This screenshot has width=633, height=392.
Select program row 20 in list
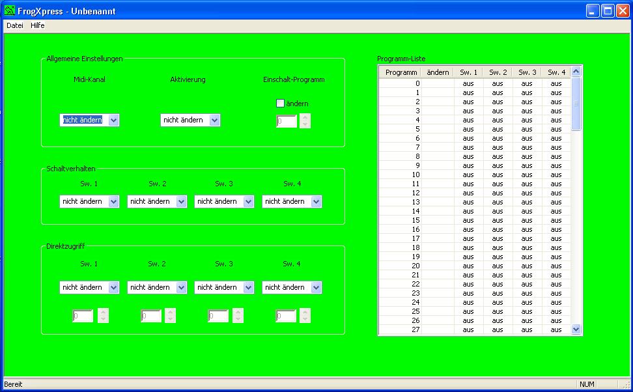(x=475, y=266)
